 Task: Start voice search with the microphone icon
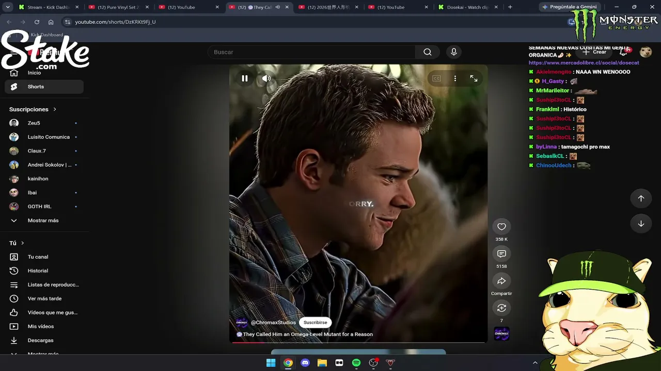tap(454, 52)
